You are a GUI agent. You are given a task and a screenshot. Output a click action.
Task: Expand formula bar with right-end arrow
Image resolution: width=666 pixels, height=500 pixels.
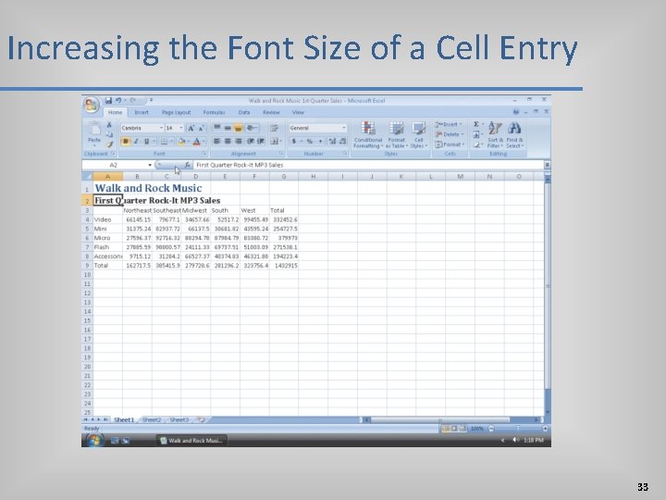click(x=548, y=165)
